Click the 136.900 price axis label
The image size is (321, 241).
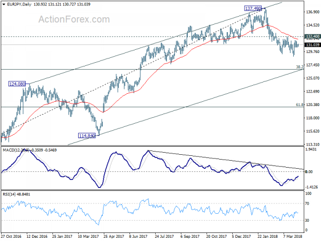(x=313, y=12)
